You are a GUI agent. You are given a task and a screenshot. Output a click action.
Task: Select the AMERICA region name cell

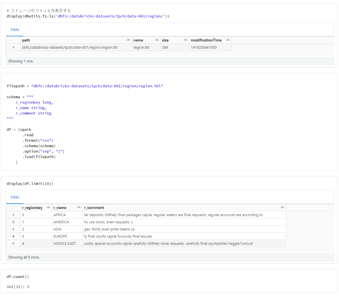point(67,222)
